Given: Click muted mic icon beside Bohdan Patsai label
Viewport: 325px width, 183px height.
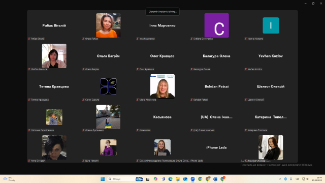Looking at the screenshot, I should pos(191,100).
